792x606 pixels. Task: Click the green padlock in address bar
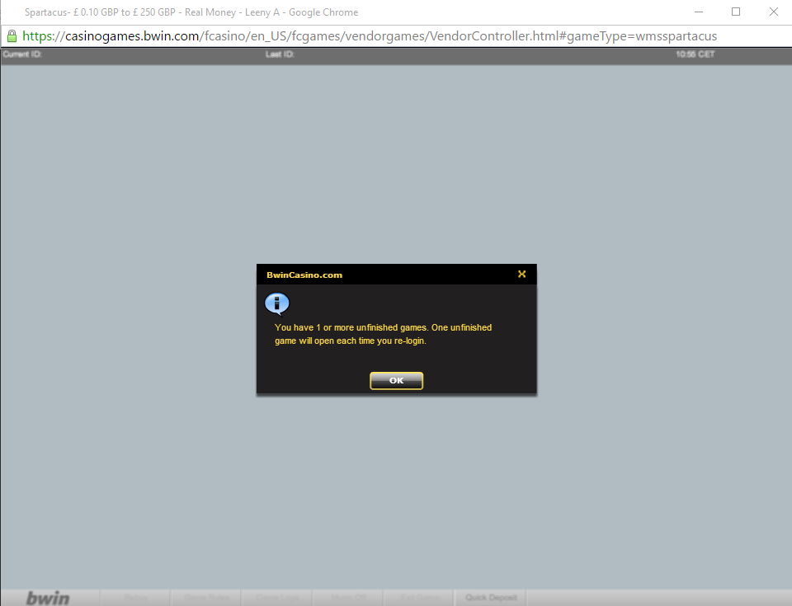point(12,35)
